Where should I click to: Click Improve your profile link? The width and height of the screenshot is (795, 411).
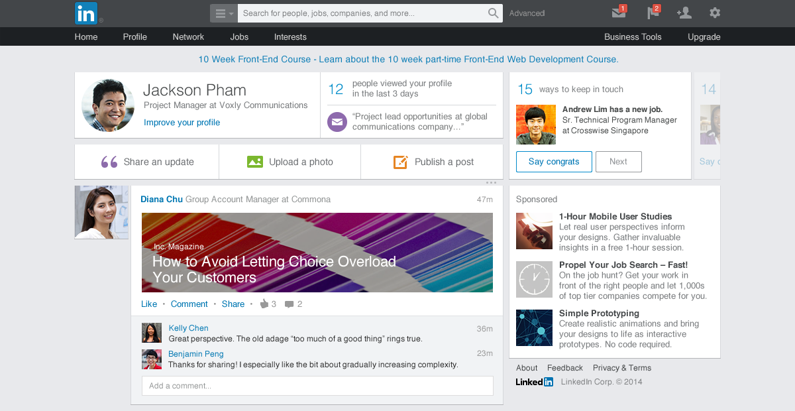coord(182,123)
